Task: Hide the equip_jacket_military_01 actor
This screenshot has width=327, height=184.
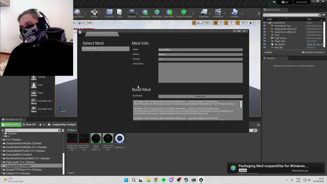Action: click(x=264, y=29)
